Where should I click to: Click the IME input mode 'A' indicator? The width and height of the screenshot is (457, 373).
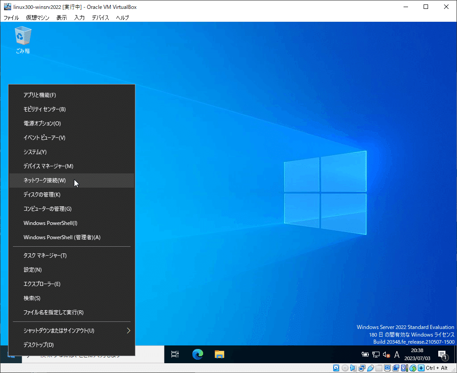[x=397, y=354]
